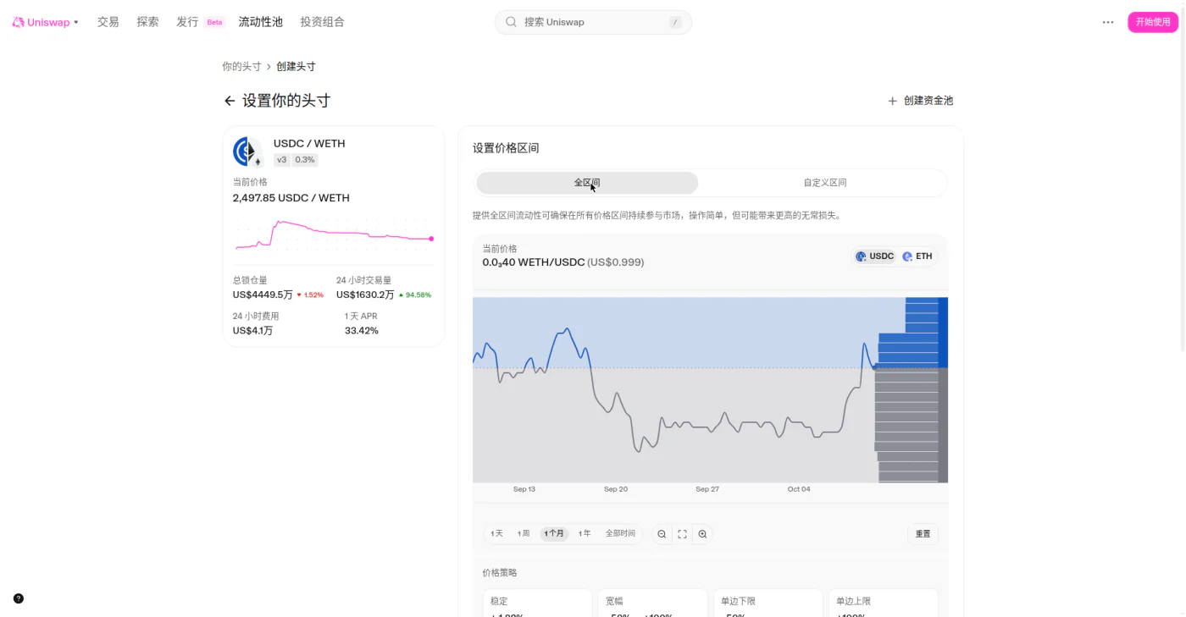The image size is (1186, 617).
Task: Click the Uniswap unicorn logo
Action: (x=18, y=22)
